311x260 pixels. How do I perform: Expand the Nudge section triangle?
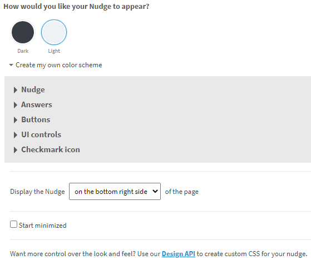tap(16, 90)
